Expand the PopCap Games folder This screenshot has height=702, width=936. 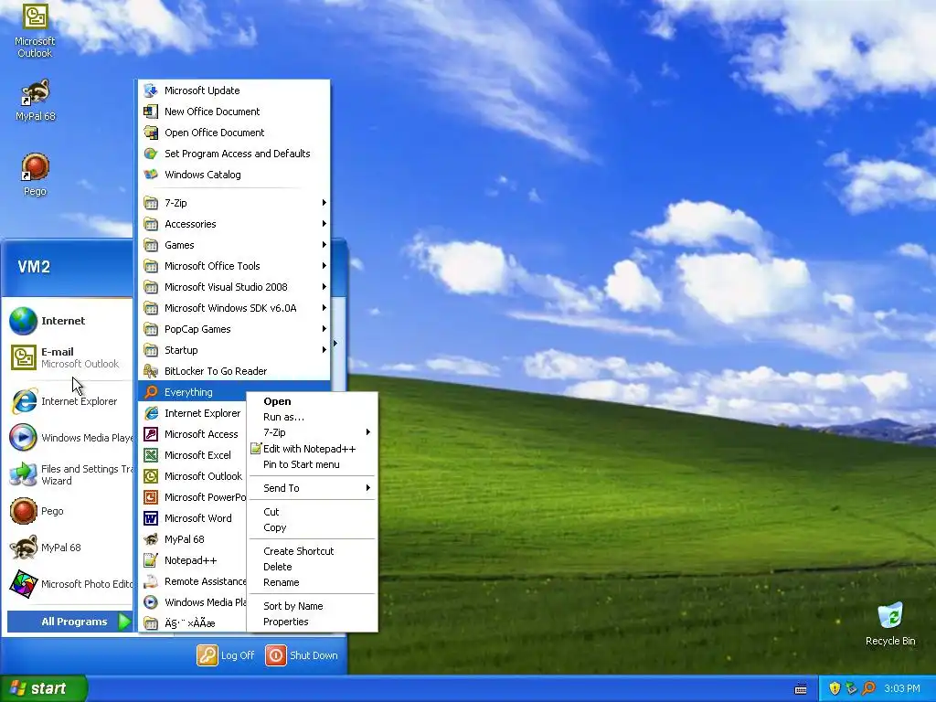[x=234, y=329]
